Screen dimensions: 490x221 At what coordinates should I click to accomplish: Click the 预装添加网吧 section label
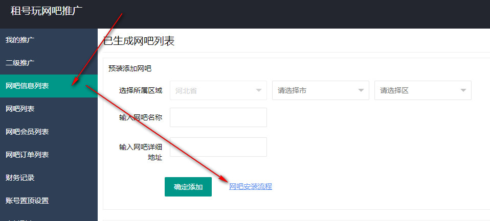click(130, 69)
